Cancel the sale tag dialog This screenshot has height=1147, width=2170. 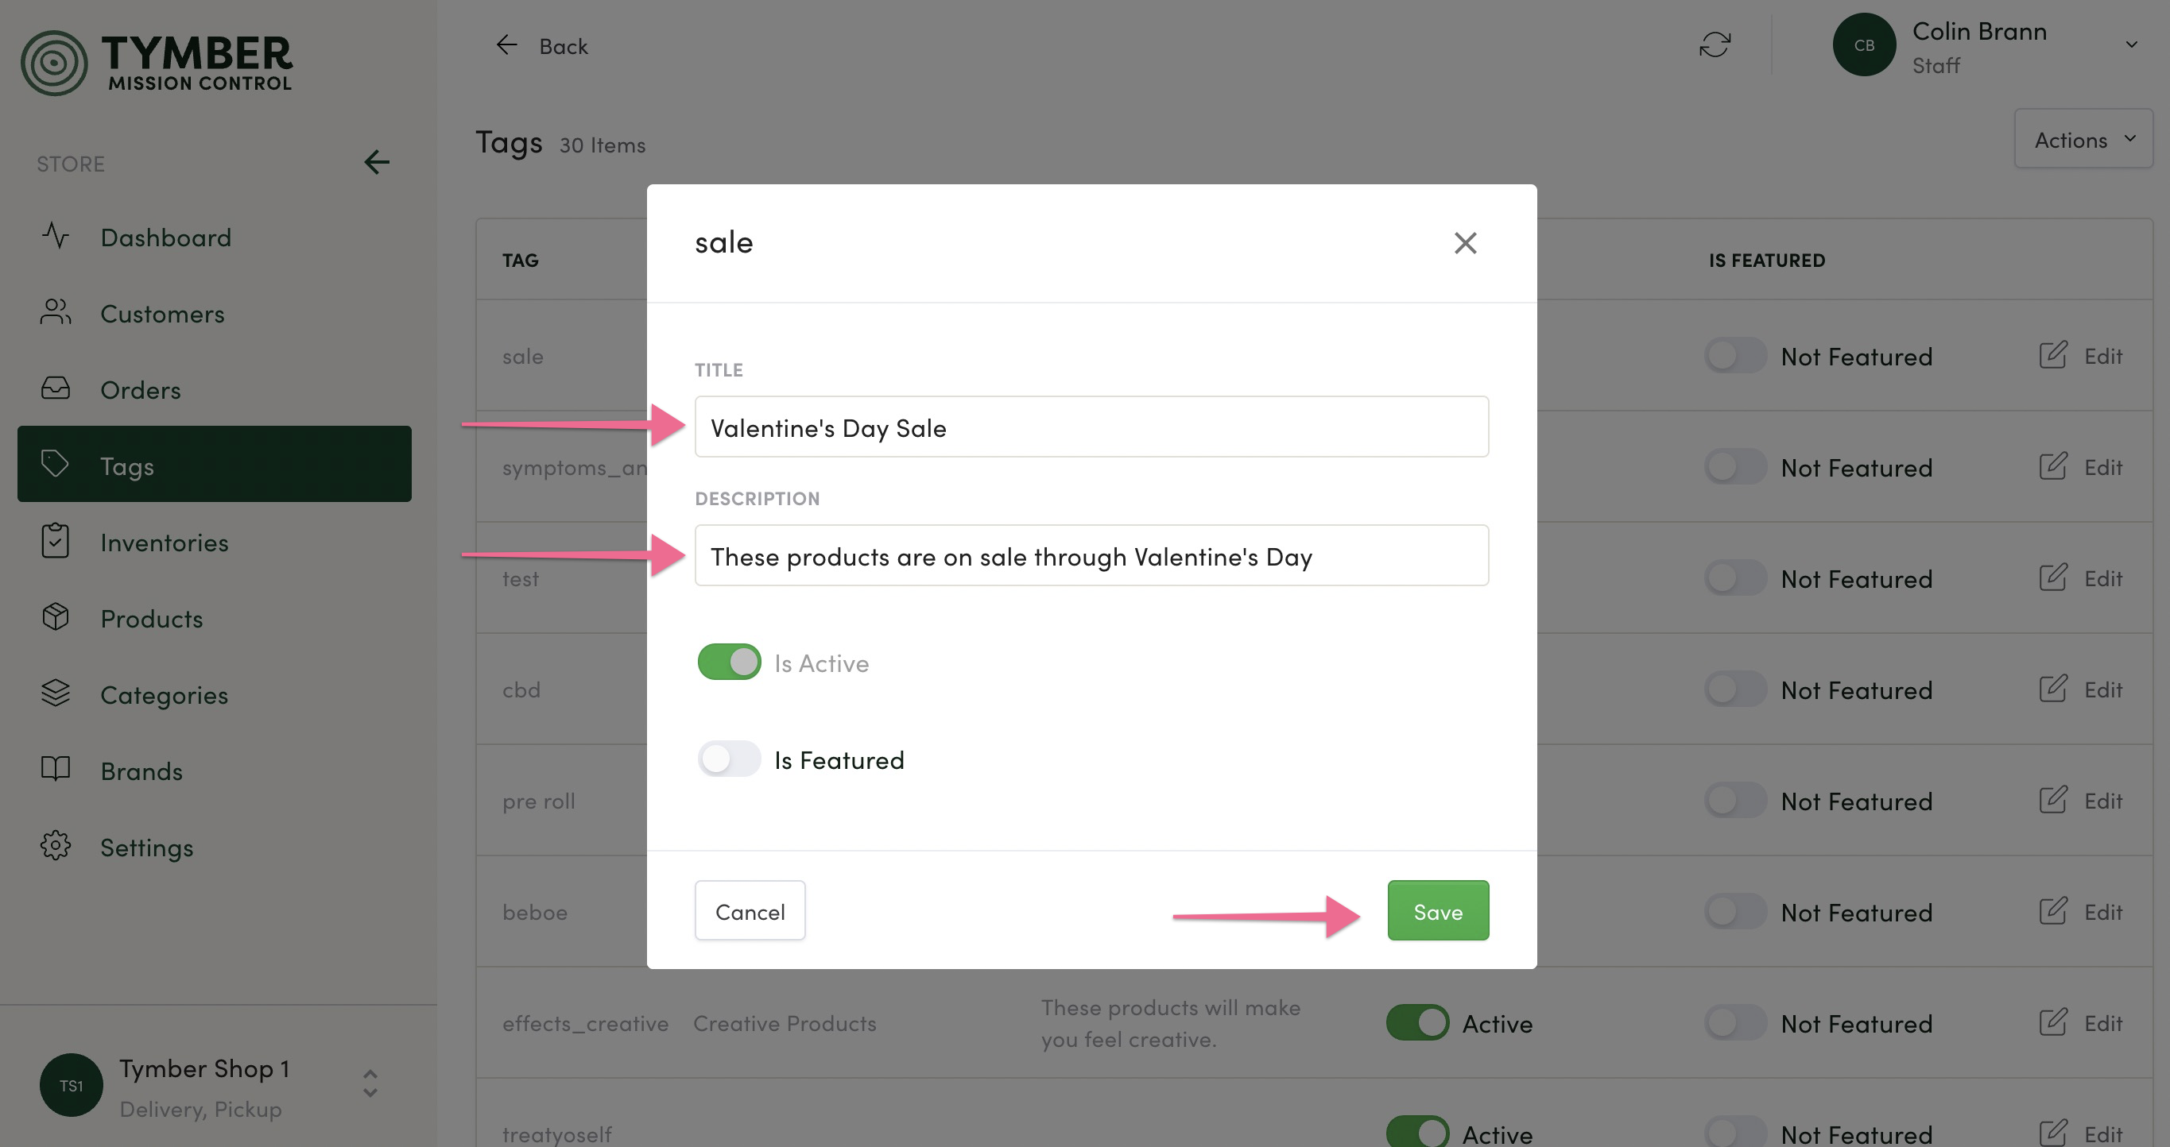[x=750, y=910]
